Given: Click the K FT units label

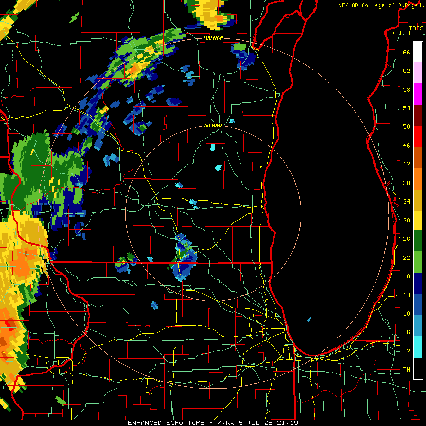Looking at the screenshot, I should [400, 33].
